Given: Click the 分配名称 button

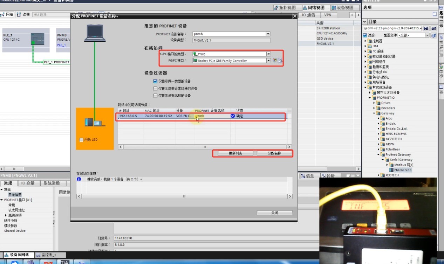Looking at the screenshot, I should tap(274, 153).
